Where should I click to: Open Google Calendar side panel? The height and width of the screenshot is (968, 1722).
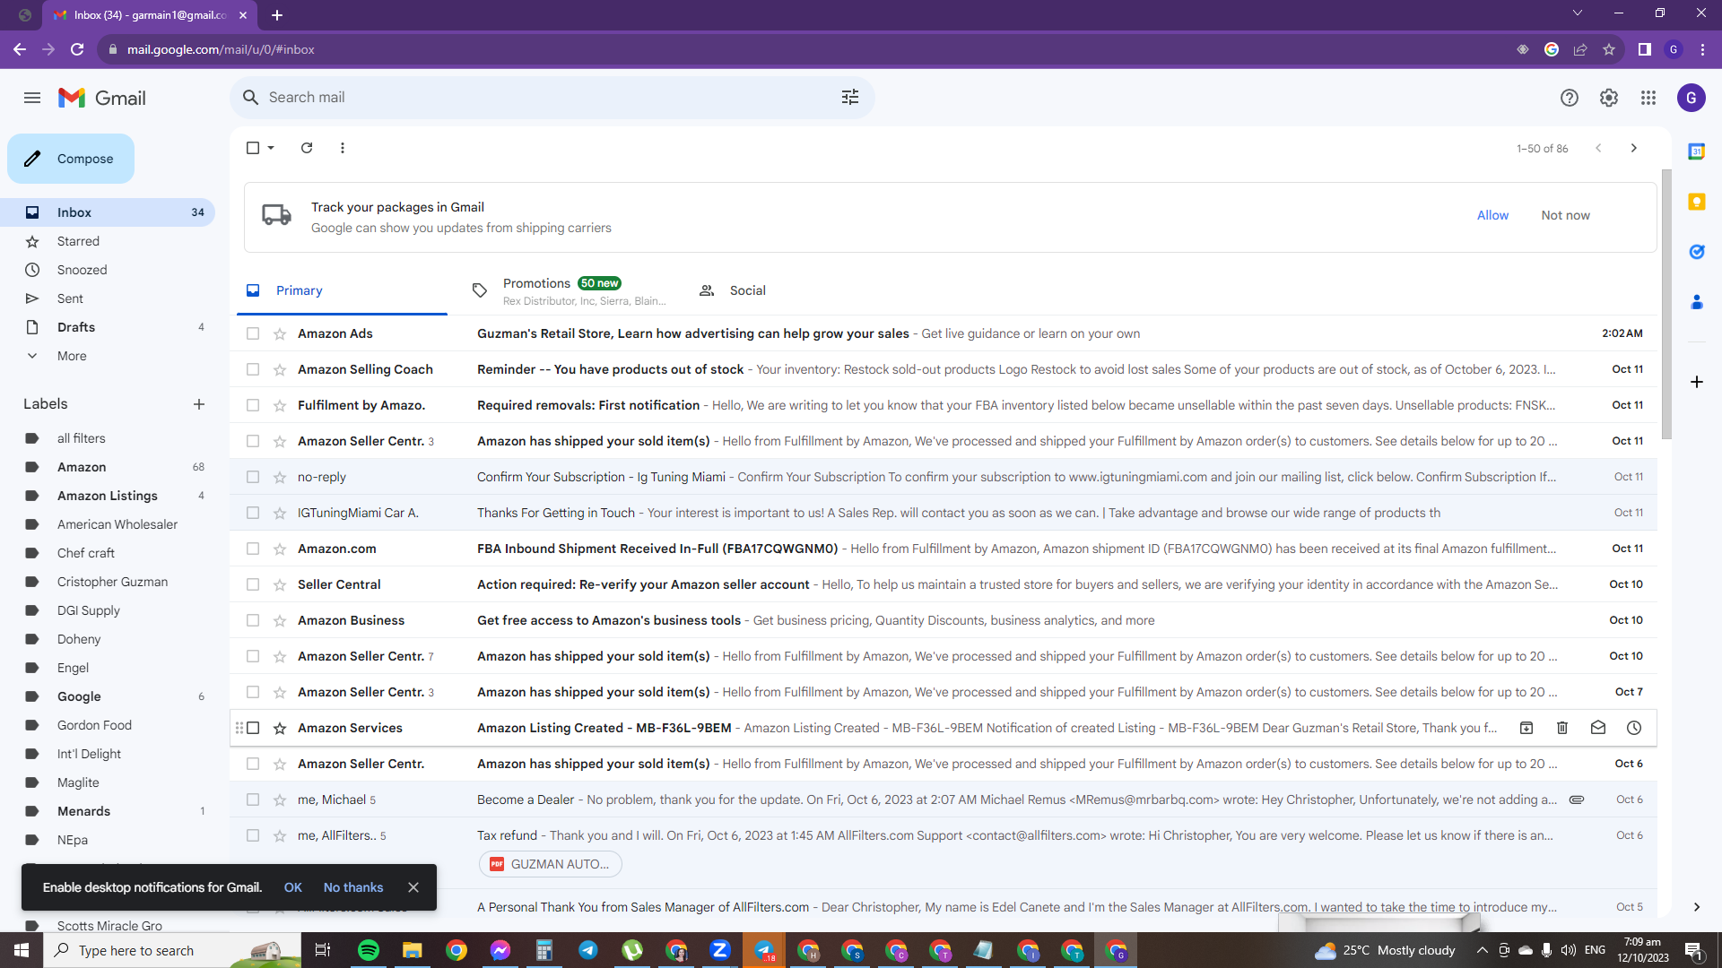1697,151
